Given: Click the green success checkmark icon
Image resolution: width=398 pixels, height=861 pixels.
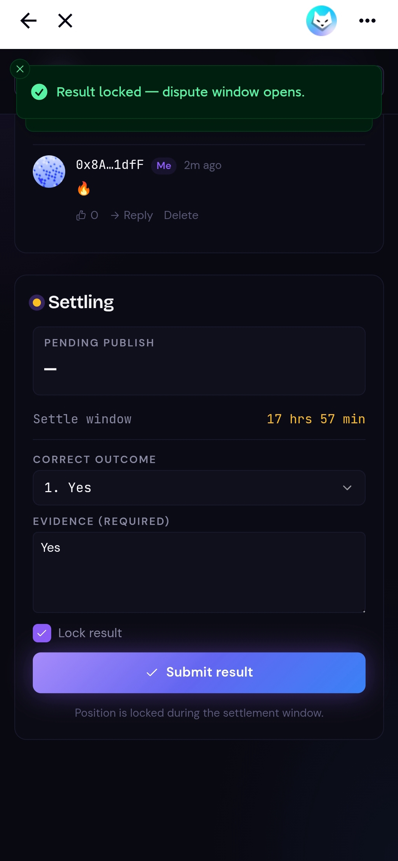Looking at the screenshot, I should tap(39, 92).
